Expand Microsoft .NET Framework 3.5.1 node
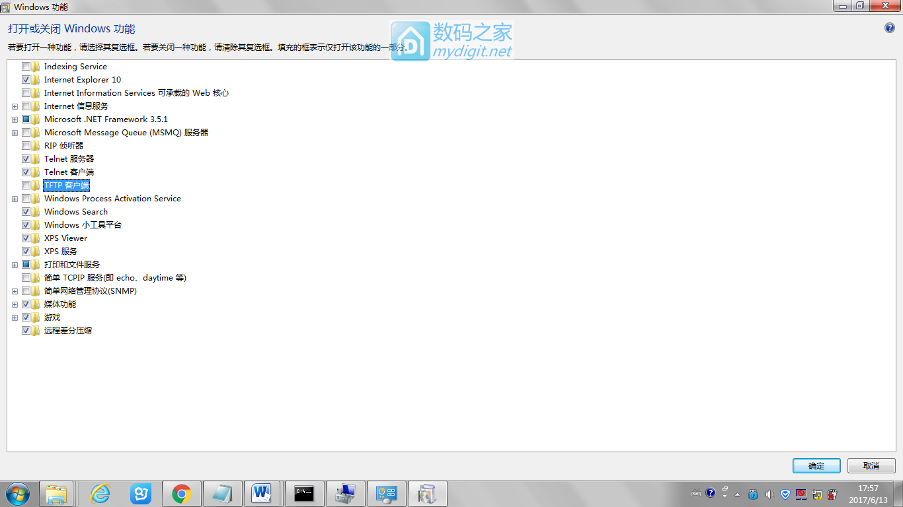 tap(15, 119)
